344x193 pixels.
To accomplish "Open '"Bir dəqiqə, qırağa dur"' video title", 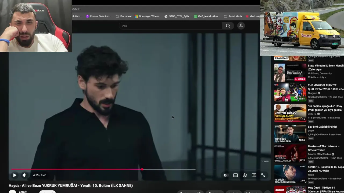I will coord(326,108).
